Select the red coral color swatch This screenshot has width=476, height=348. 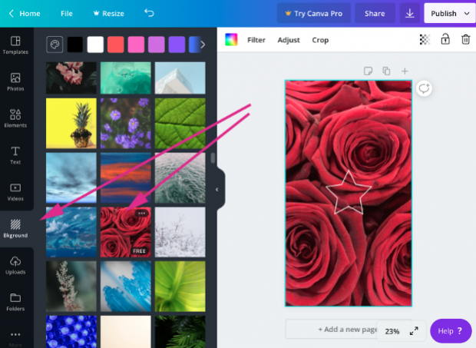(x=116, y=45)
